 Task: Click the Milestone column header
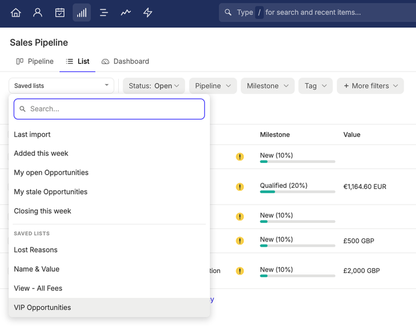tap(275, 134)
